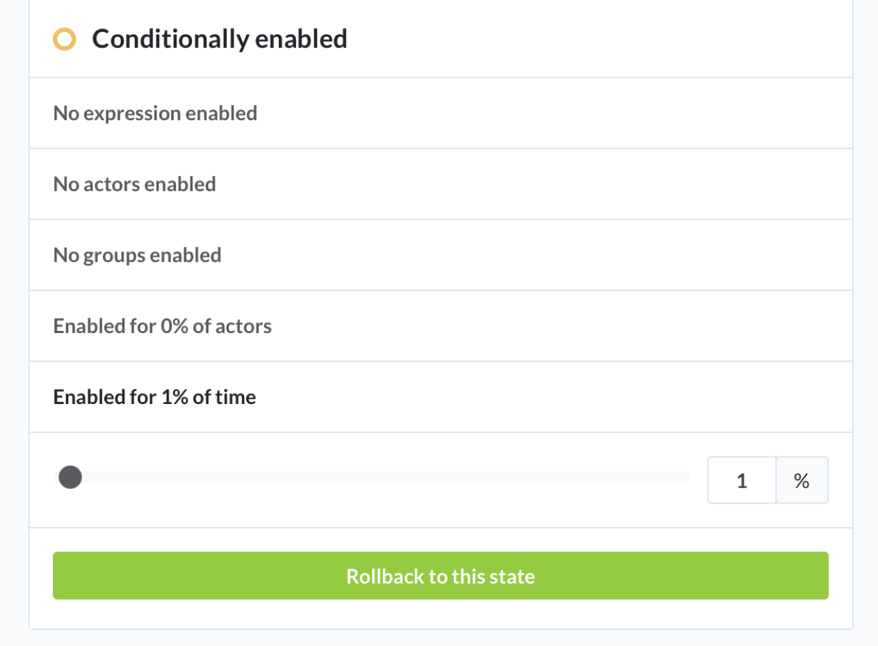Select the Enabled for 1% of time row
This screenshot has height=646, width=878.
[154, 396]
